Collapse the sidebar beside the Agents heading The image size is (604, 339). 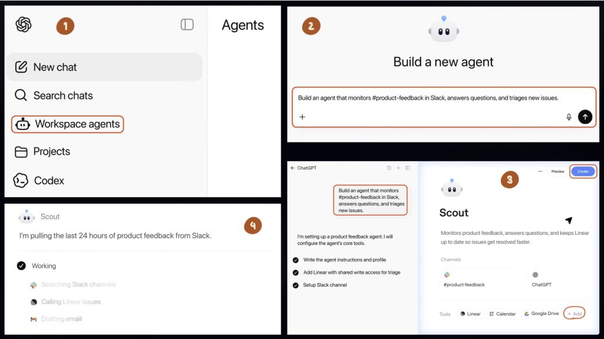[x=187, y=25]
